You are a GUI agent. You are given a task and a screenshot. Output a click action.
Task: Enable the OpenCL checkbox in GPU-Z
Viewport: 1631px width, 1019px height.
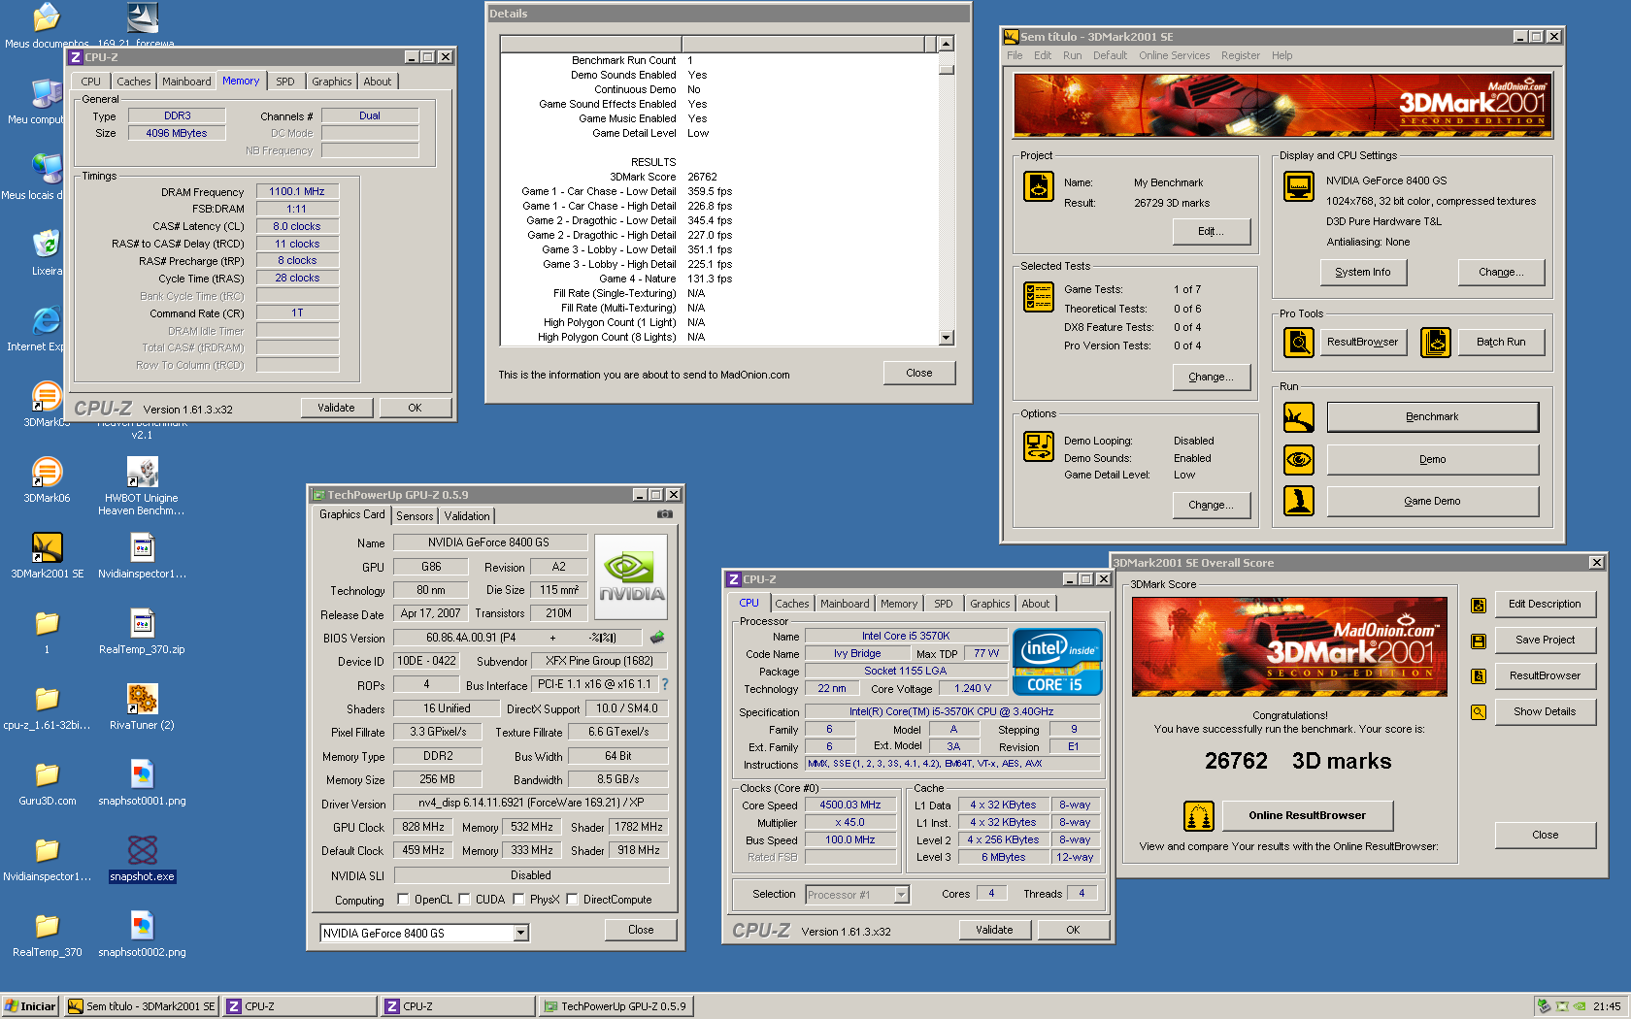click(403, 900)
